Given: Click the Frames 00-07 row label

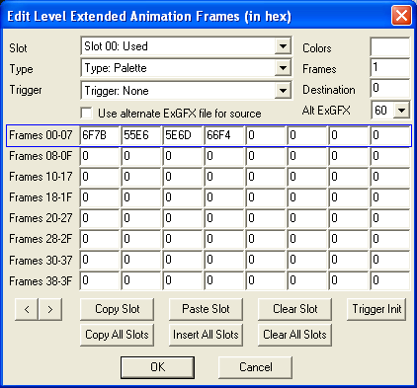Looking at the screenshot, I should 41,135.
